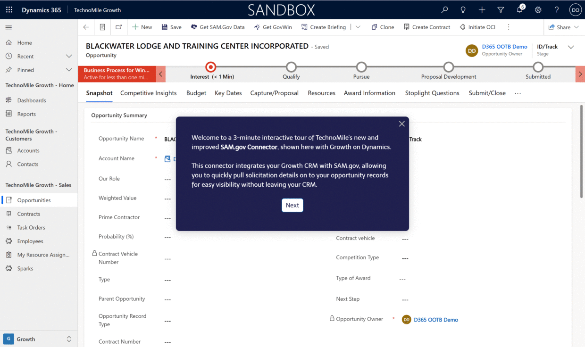Click the Share button
Viewport: 585px width, 347px height.
563,27
